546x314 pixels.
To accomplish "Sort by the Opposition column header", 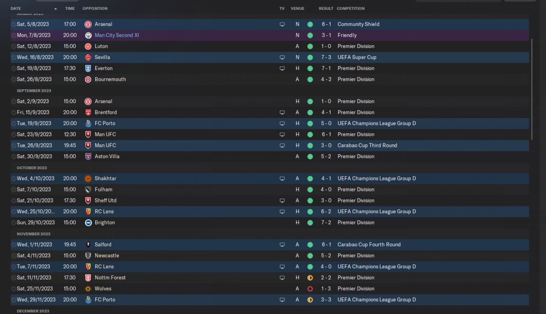I will tap(95, 9).
